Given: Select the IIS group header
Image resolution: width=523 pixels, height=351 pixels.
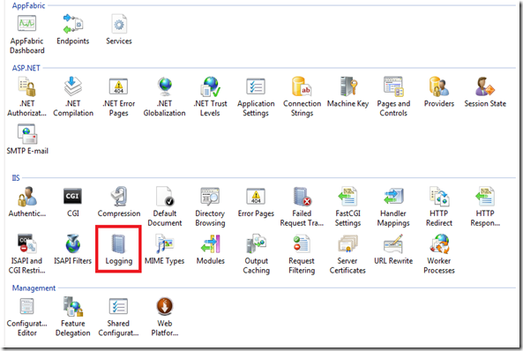Looking at the screenshot, I should coord(16,178).
